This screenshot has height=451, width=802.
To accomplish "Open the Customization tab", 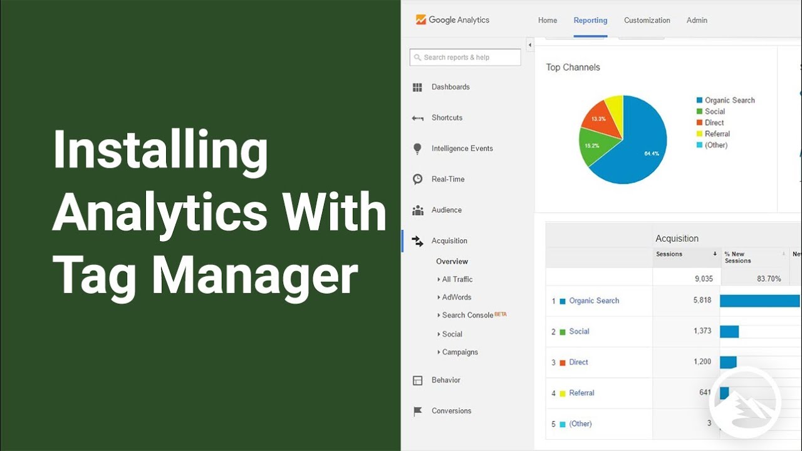I will click(x=647, y=20).
